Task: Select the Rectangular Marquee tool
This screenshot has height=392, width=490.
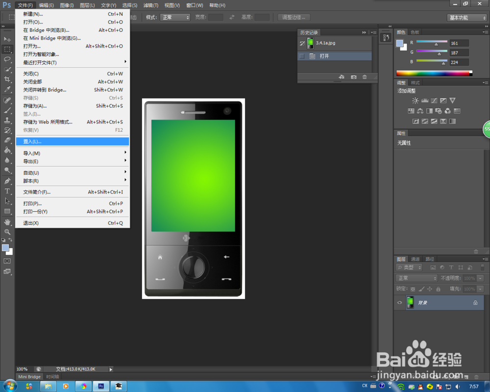Action: [7, 49]
